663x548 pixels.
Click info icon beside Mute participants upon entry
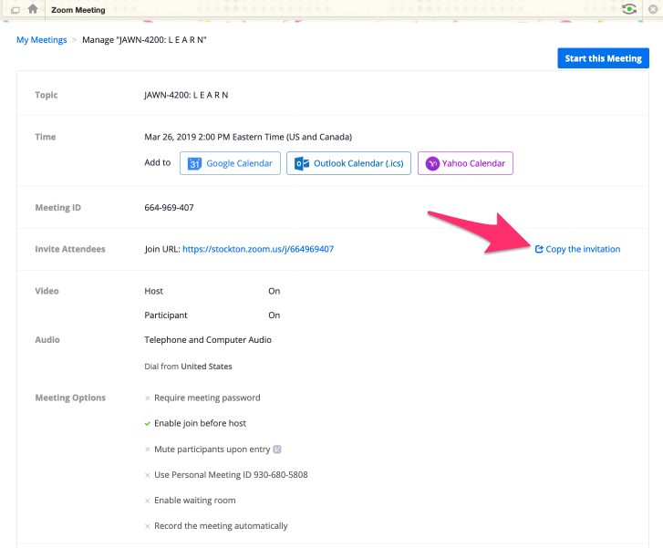277,449
